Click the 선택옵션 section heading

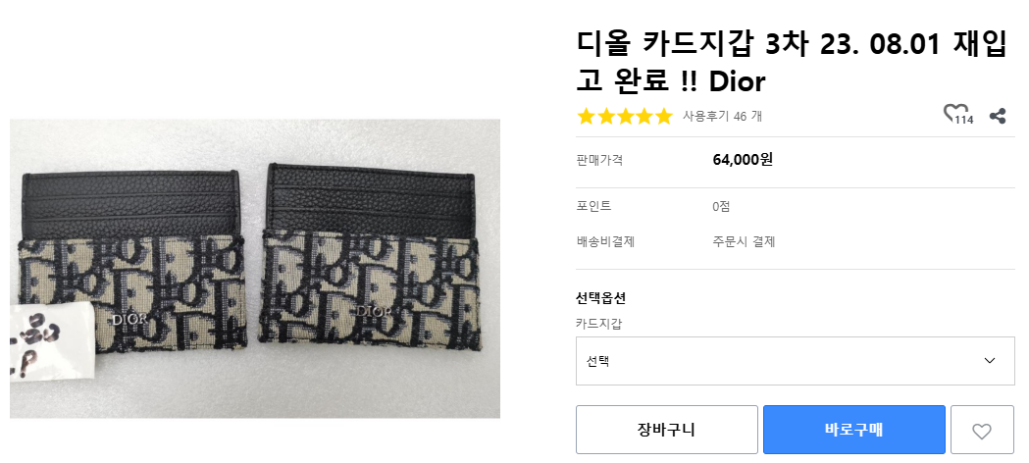click(x=600, y=298)
